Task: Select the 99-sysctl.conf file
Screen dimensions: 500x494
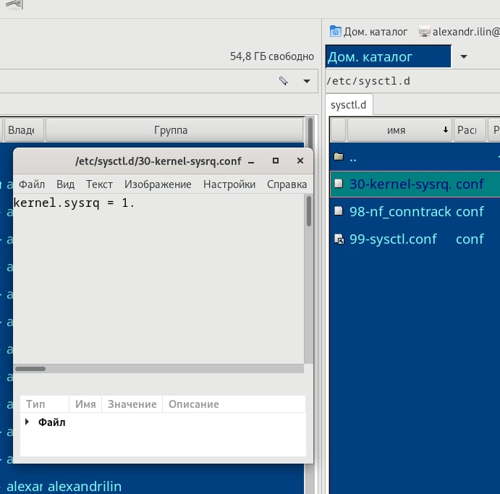Action: pyautogui.click(x=415, y=239)
